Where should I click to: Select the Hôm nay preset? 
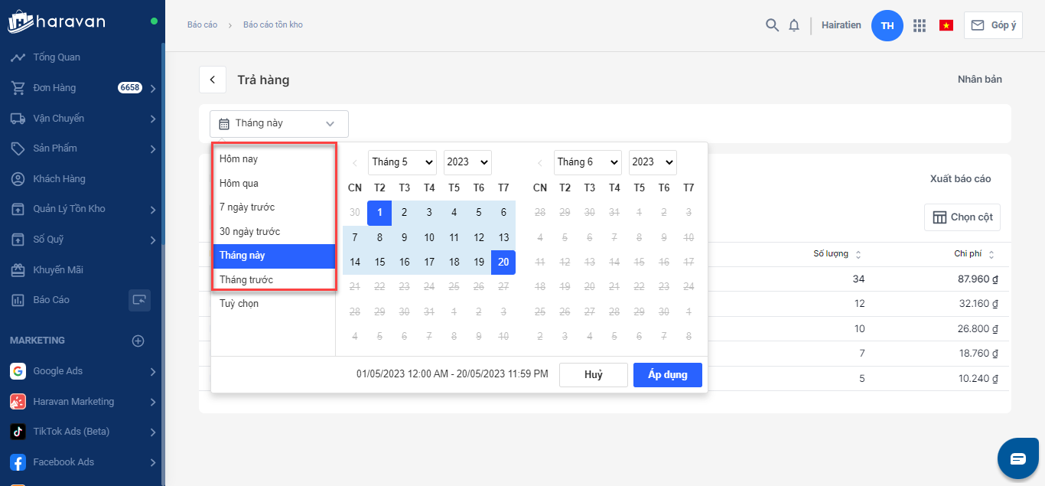[x=239, y=159]
